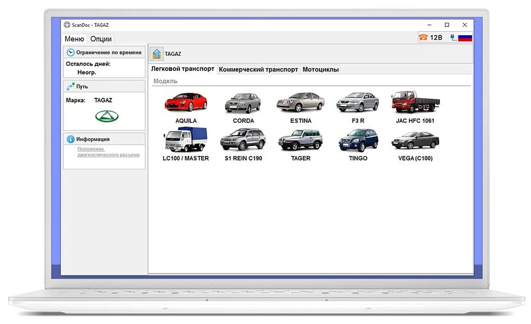Viewport: 531px width, 324px height.
Task: Click the Марка: TAGAZ text
Action: (x=89, y=100)
